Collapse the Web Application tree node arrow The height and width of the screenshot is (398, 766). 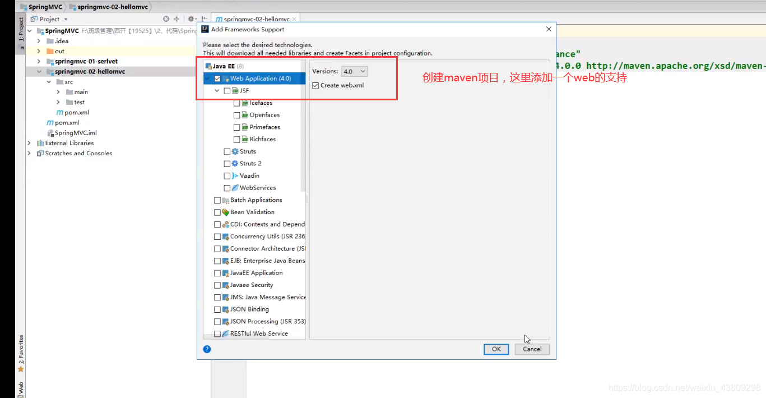tap(208, 78)
